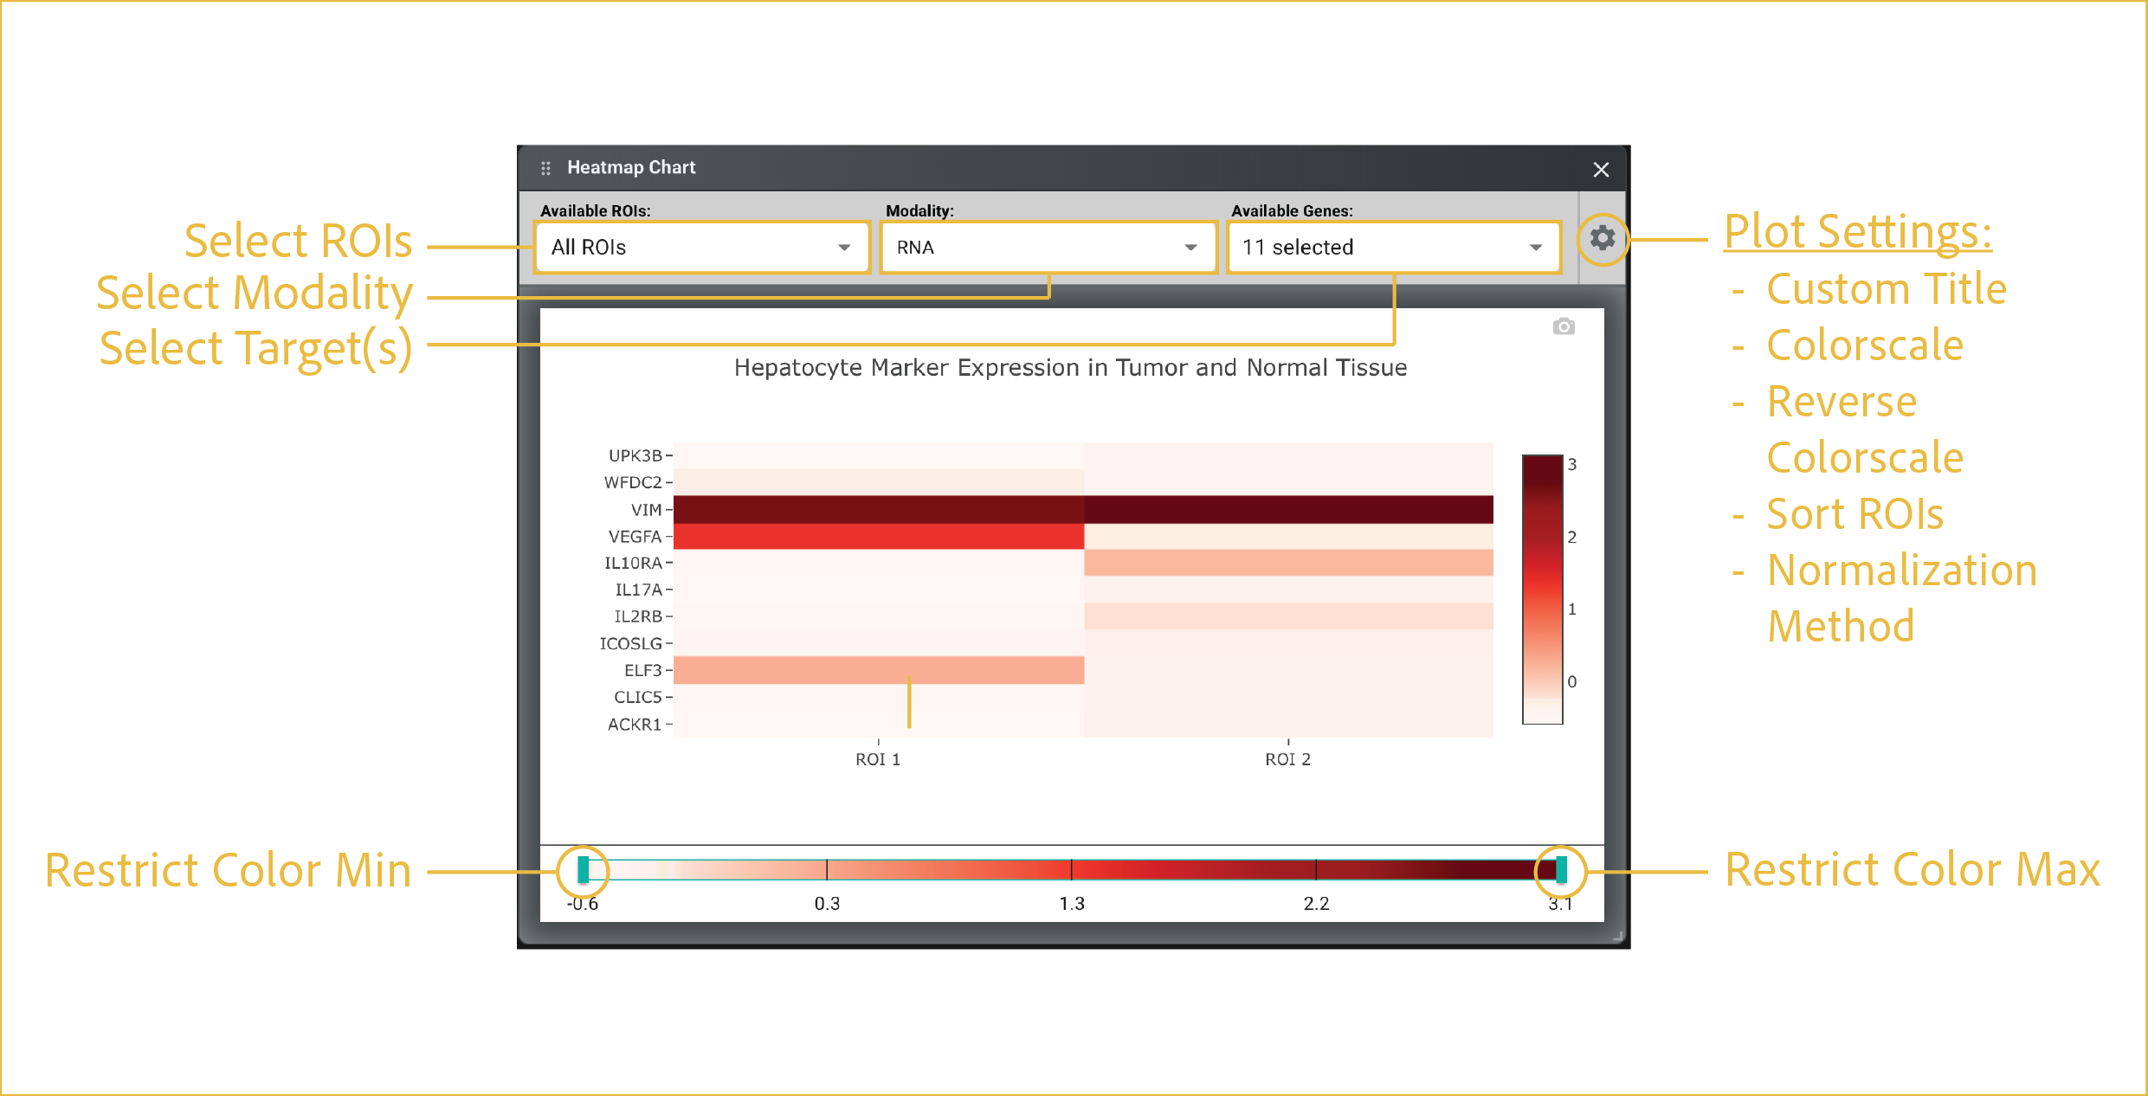Close the Heatmap Chart panel
Viewport: 2148px width, 1096px height.
pos(1601,170)
